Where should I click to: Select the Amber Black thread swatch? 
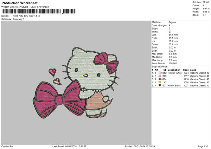(159, 85)
